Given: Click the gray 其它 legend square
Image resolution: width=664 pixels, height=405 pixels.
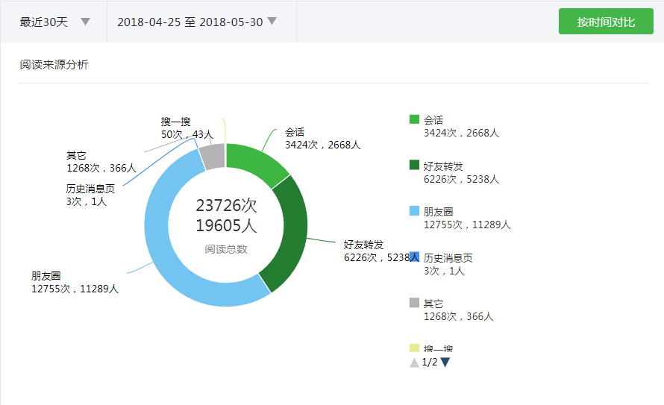Looking at the screenshot, I should pos(414,303).
